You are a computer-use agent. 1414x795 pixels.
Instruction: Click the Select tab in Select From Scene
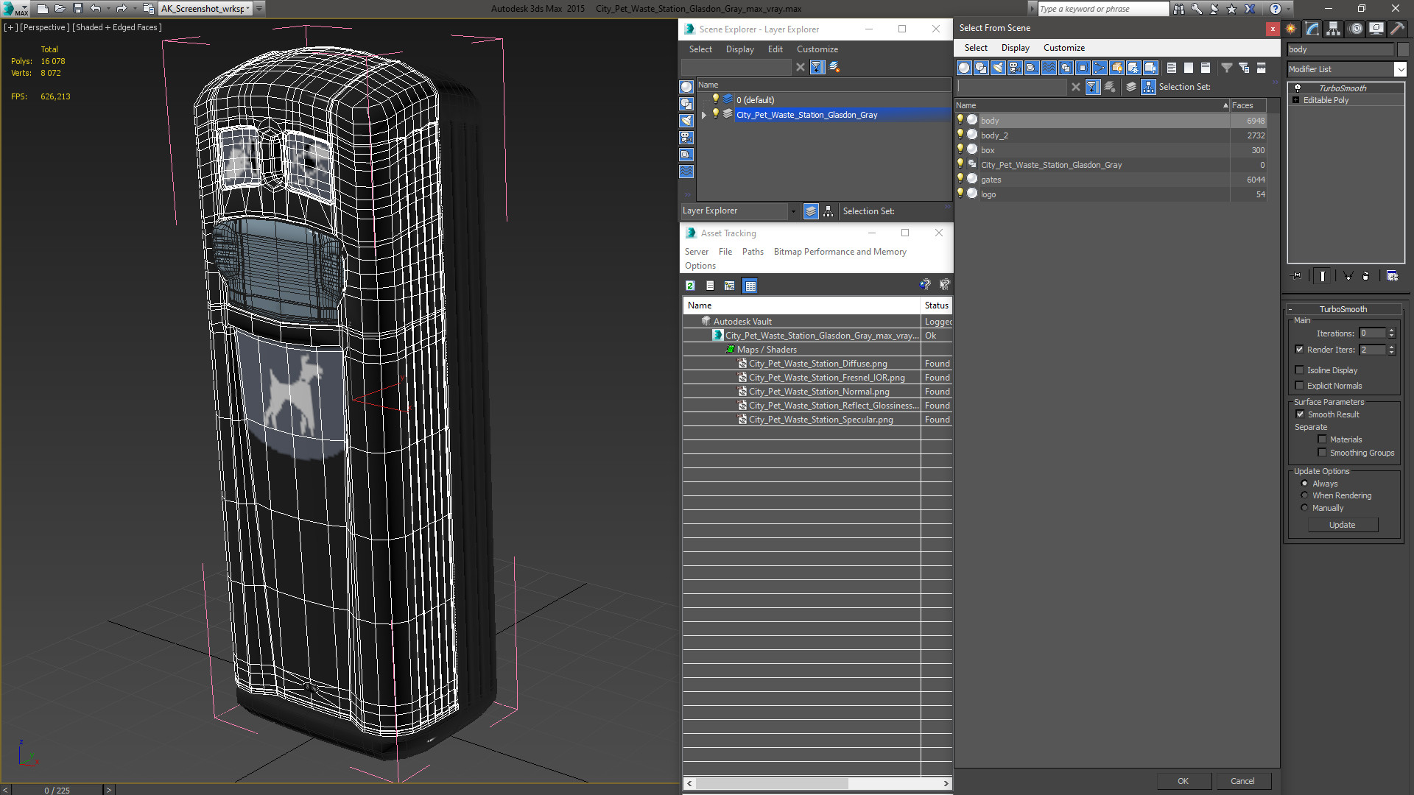pyautogui.click(x=974, y=46)
